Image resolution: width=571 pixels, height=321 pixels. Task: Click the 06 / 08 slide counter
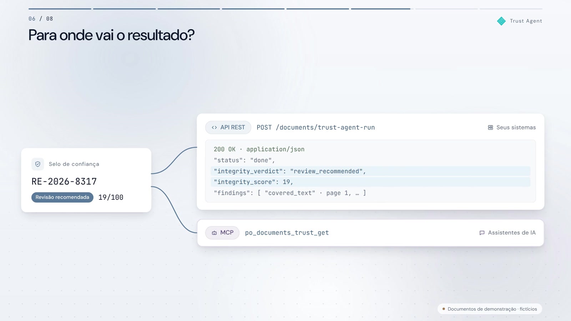[x=41, y=19]
